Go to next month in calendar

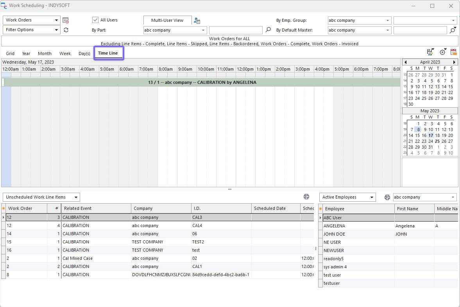(x=454, y=62)
